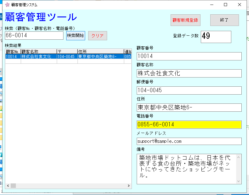Click the 顧客No. column header
249x195 pixels.
[x=13, y=52]
